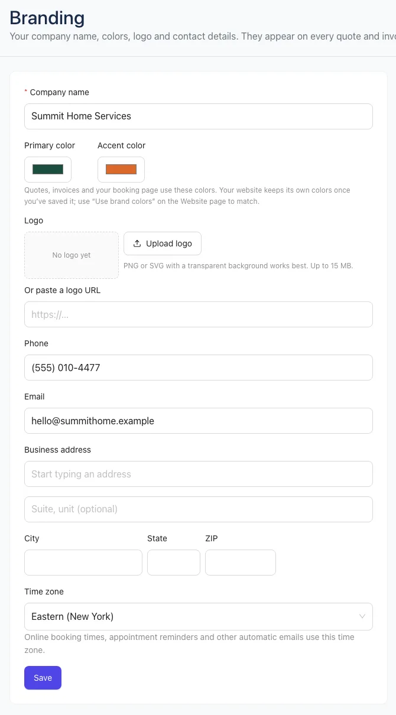Click the Business address label

57,450
